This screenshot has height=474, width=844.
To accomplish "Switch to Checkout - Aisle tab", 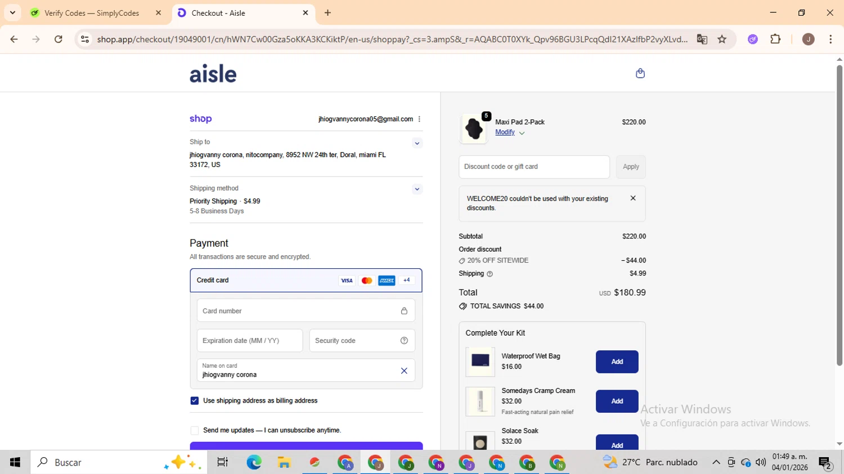I will tap(218, 13).
